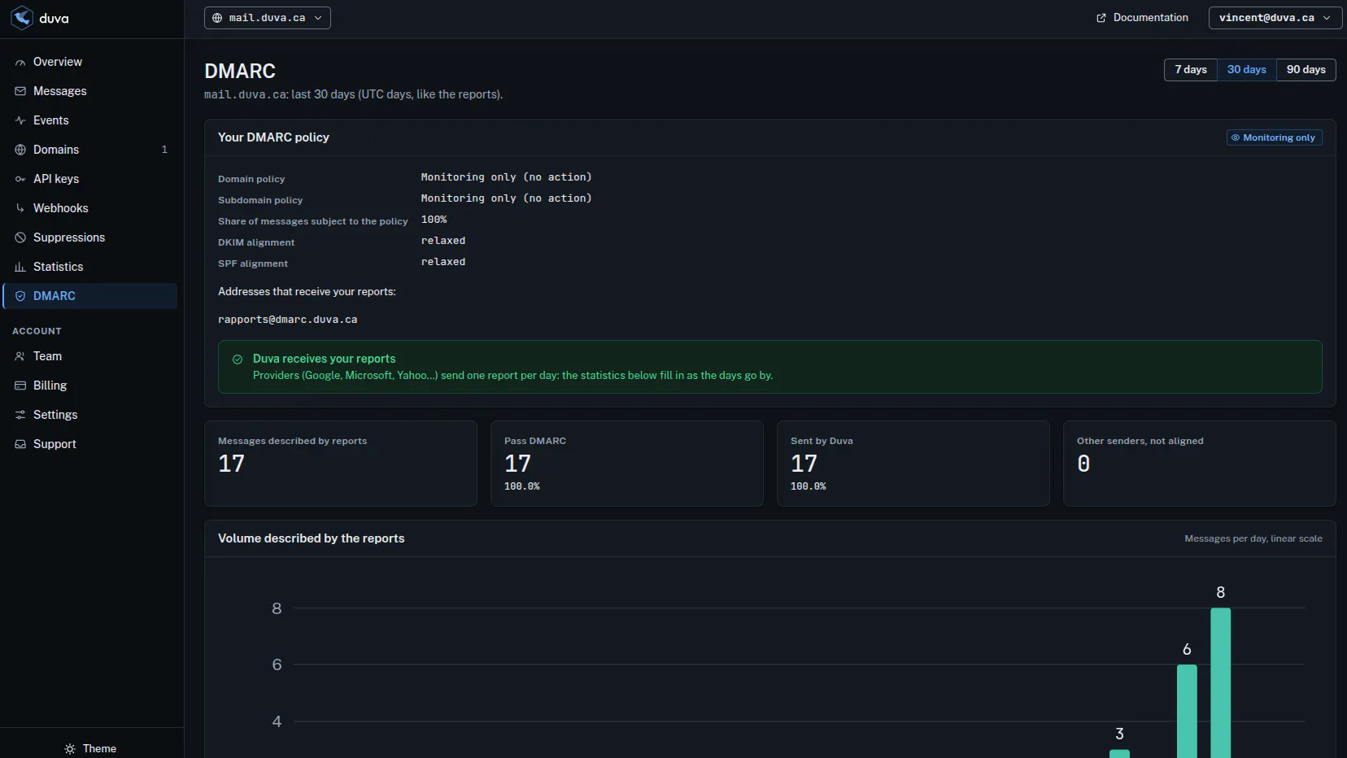Image resolution: width=1347 pixels, height=758 pixels.
Task: Click the chart bar labeled 8
Action: pos(1220,683)
